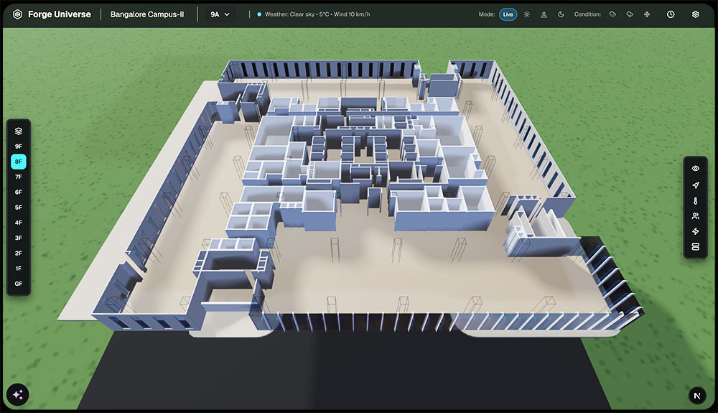Select floor 7F

click(19, 177)
